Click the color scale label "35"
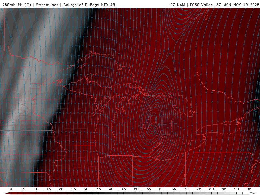Image resolution: width=260 pixels, height=195 pixels. (x=99, y=189)
